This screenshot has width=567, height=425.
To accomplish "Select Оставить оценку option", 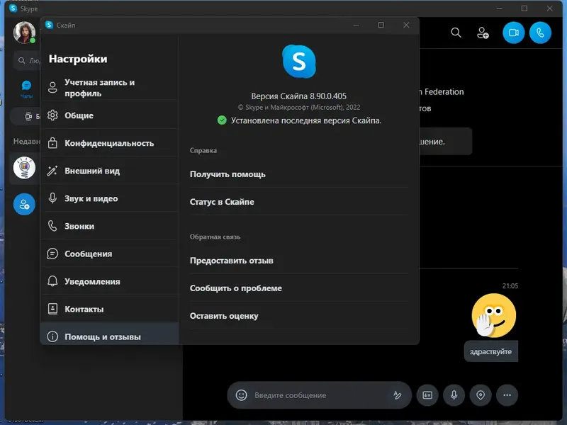I will pos(225,316).
